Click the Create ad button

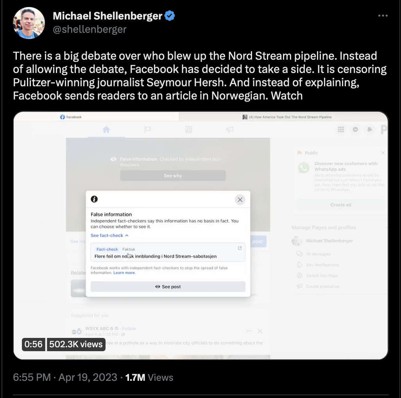pyautogui.click(x=341, y=205)
